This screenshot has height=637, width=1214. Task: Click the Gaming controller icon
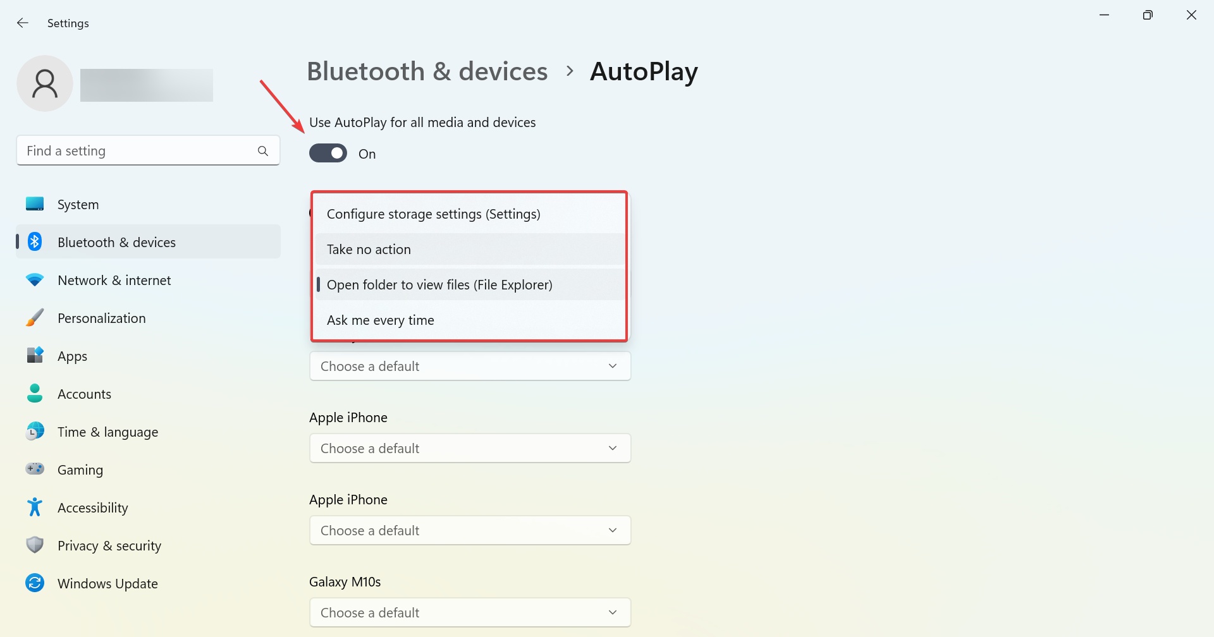[35, 469]
